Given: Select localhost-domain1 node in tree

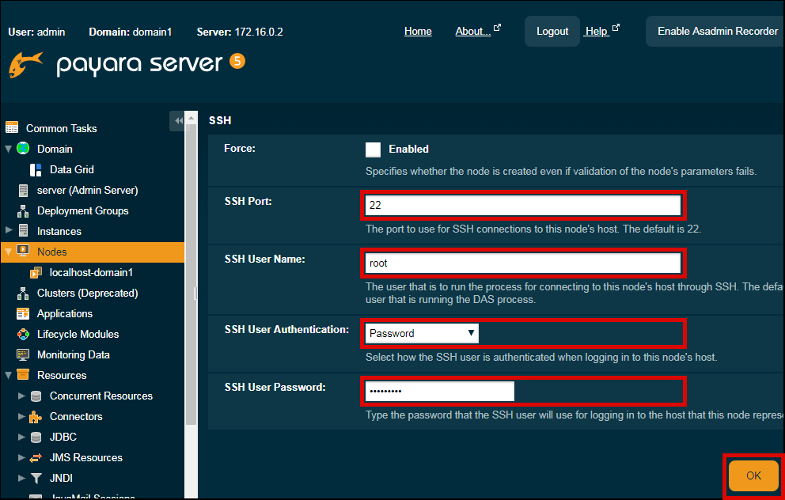Looking at the screenshot, I should click(91, 272).
